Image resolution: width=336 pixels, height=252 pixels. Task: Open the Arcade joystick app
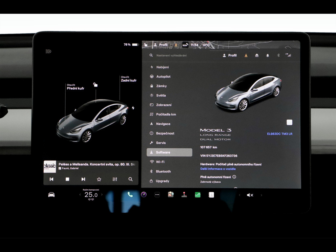click(x=184, y=195)
